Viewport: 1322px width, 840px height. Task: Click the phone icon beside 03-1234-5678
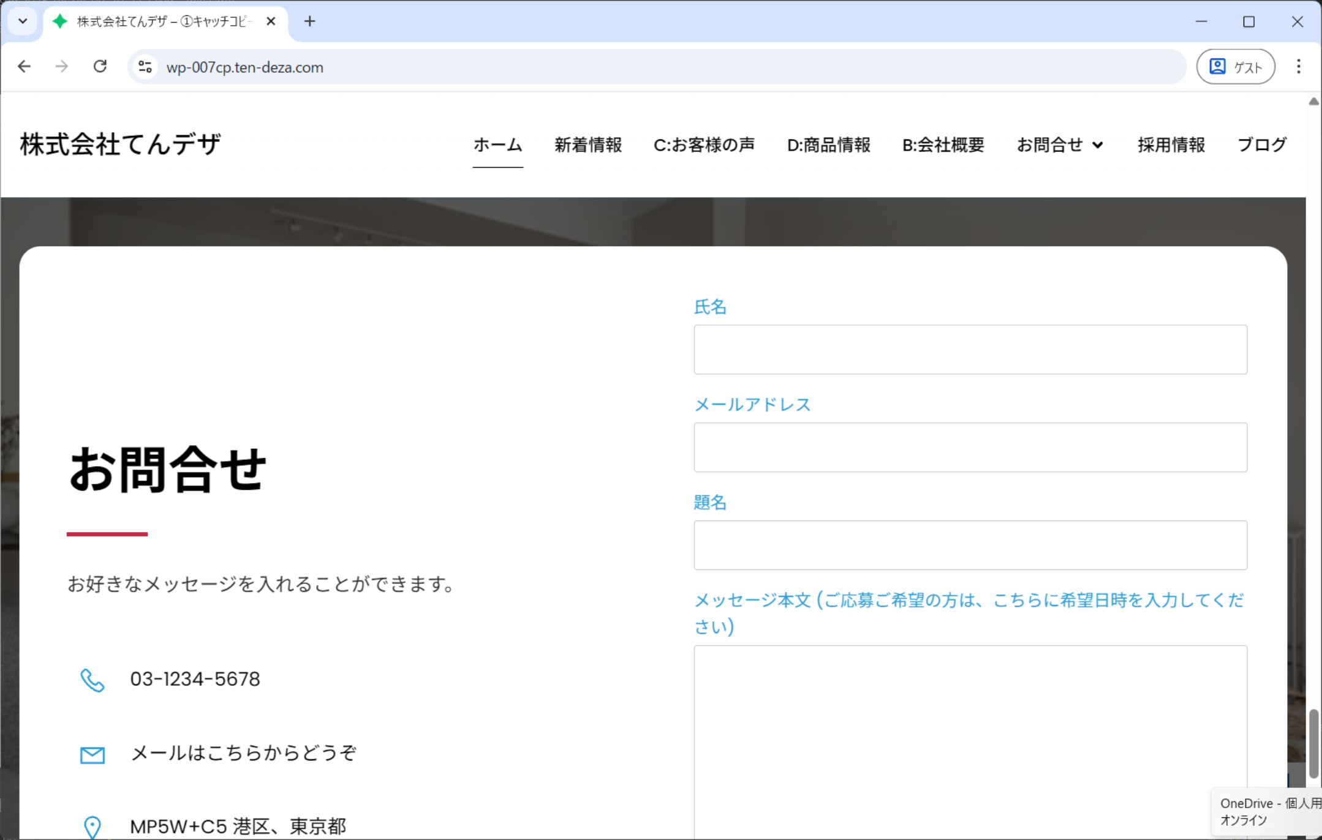pyautogui.click(x=93, y=680)
